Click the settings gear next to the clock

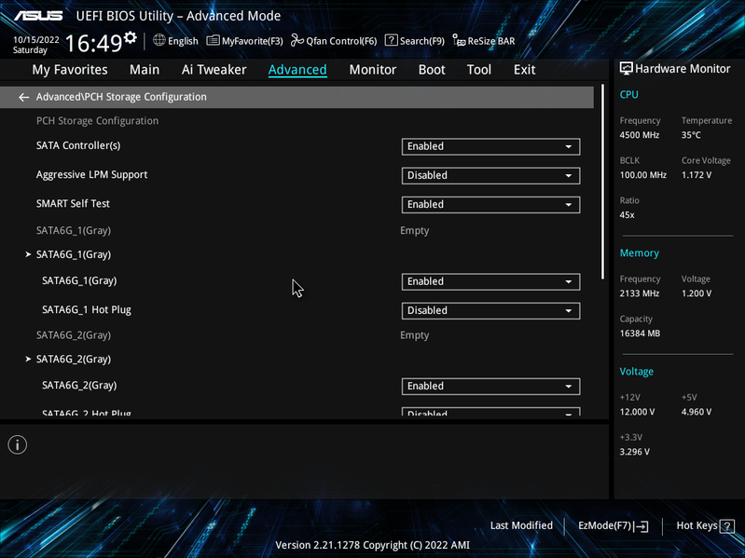tap(131, 37)
